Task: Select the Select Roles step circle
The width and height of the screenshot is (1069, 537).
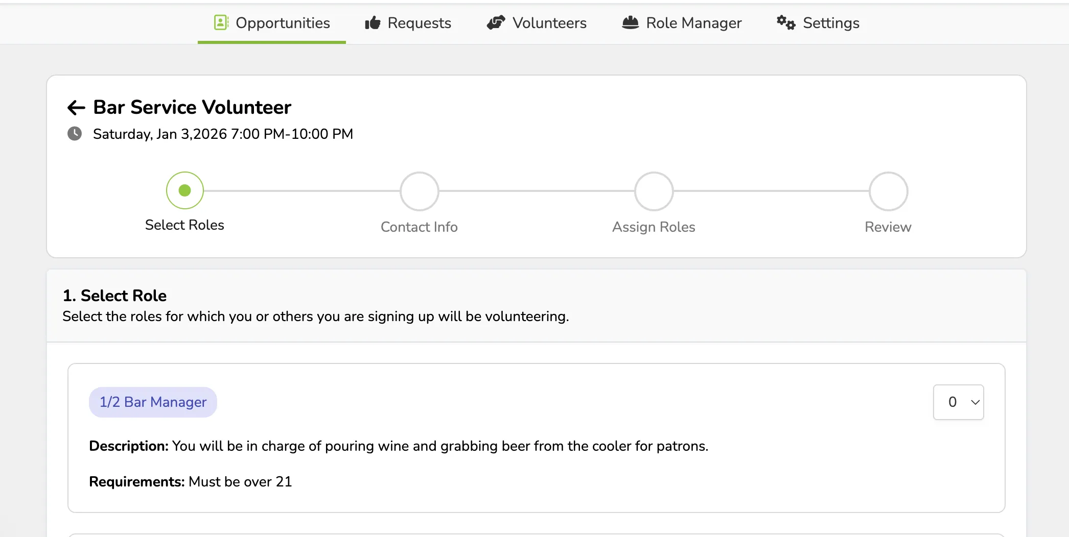Action: (x=185, y=190)
